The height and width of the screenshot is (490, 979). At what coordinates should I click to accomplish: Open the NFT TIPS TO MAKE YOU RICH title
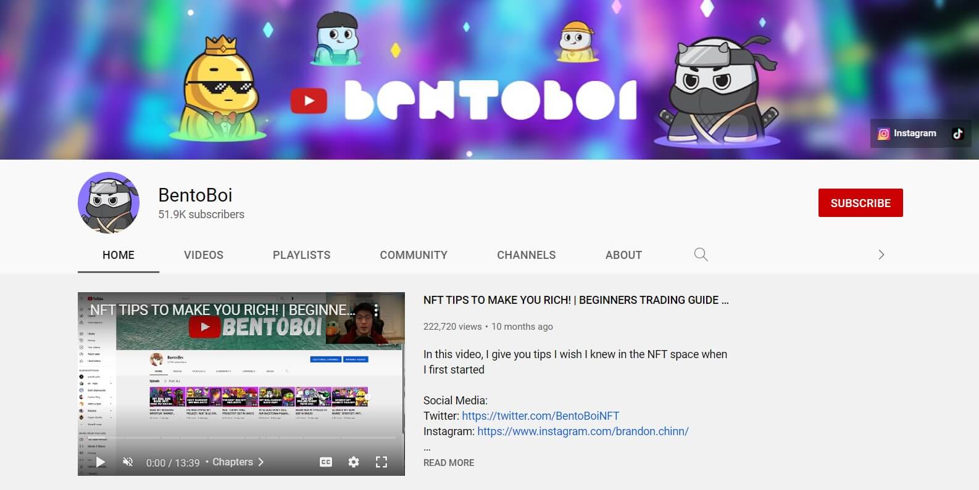tap(576, 300)
